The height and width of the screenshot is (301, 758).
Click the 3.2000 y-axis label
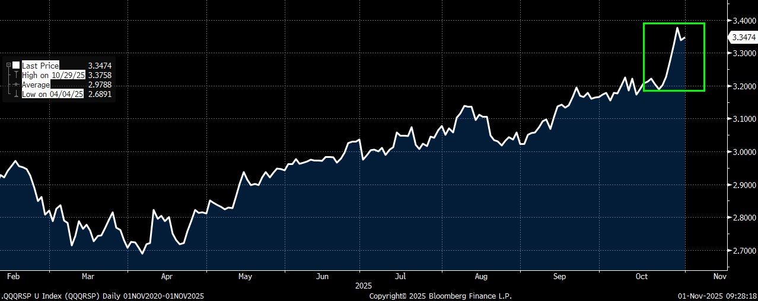click(x=743, y=86)
